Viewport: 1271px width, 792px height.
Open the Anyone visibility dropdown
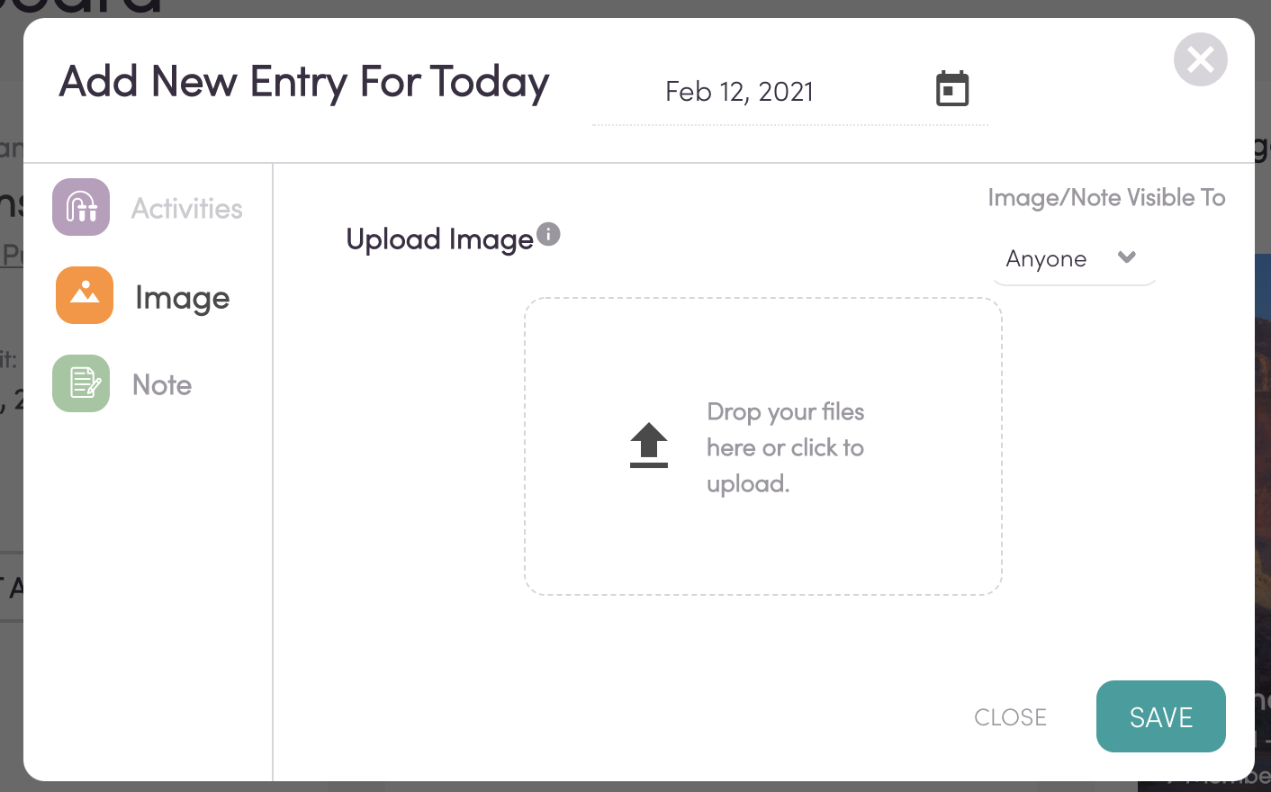[x=1072, y=259]
